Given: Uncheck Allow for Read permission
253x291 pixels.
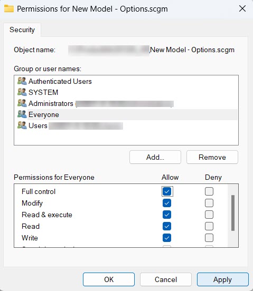Looking at the screenshot, I should pos(167,226).
